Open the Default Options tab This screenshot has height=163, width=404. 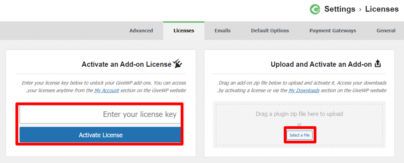coord(270,31)
